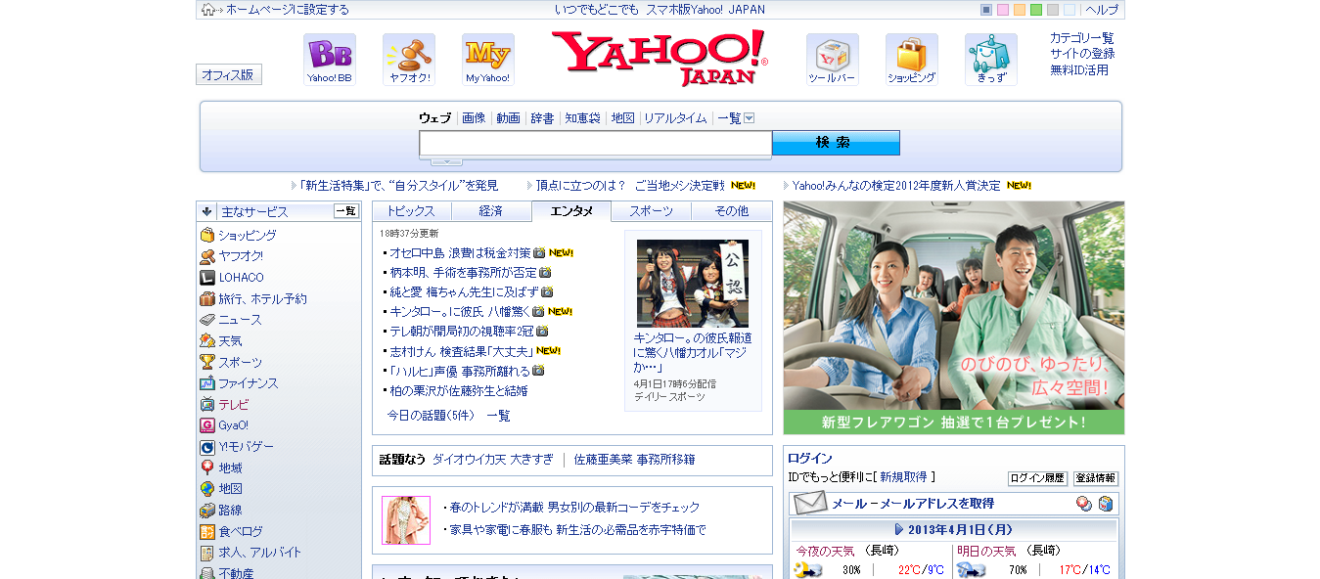Viewport: 1320px width, 579px height.
Task: Open the 公認 news photo thumbnail
Action: 693,284
